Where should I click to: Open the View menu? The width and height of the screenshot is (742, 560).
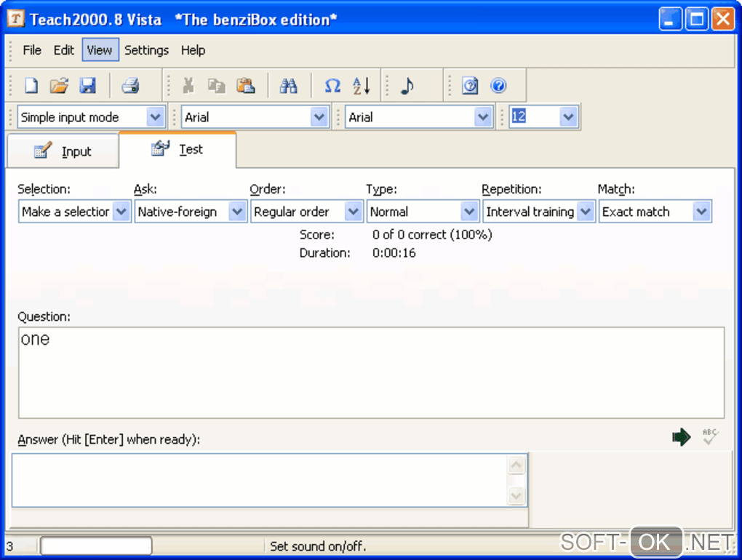point(100,50)
